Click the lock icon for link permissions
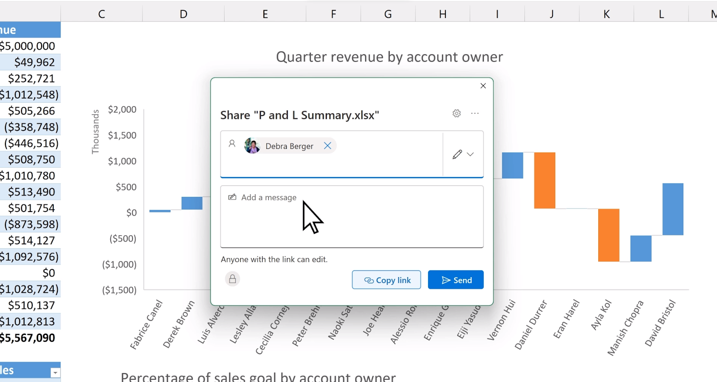 [x=233, y=279]
